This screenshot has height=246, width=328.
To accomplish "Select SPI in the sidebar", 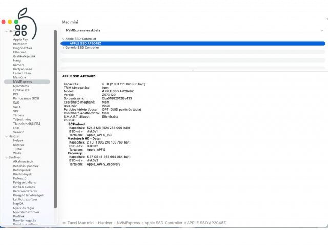I will click(15, 111).
